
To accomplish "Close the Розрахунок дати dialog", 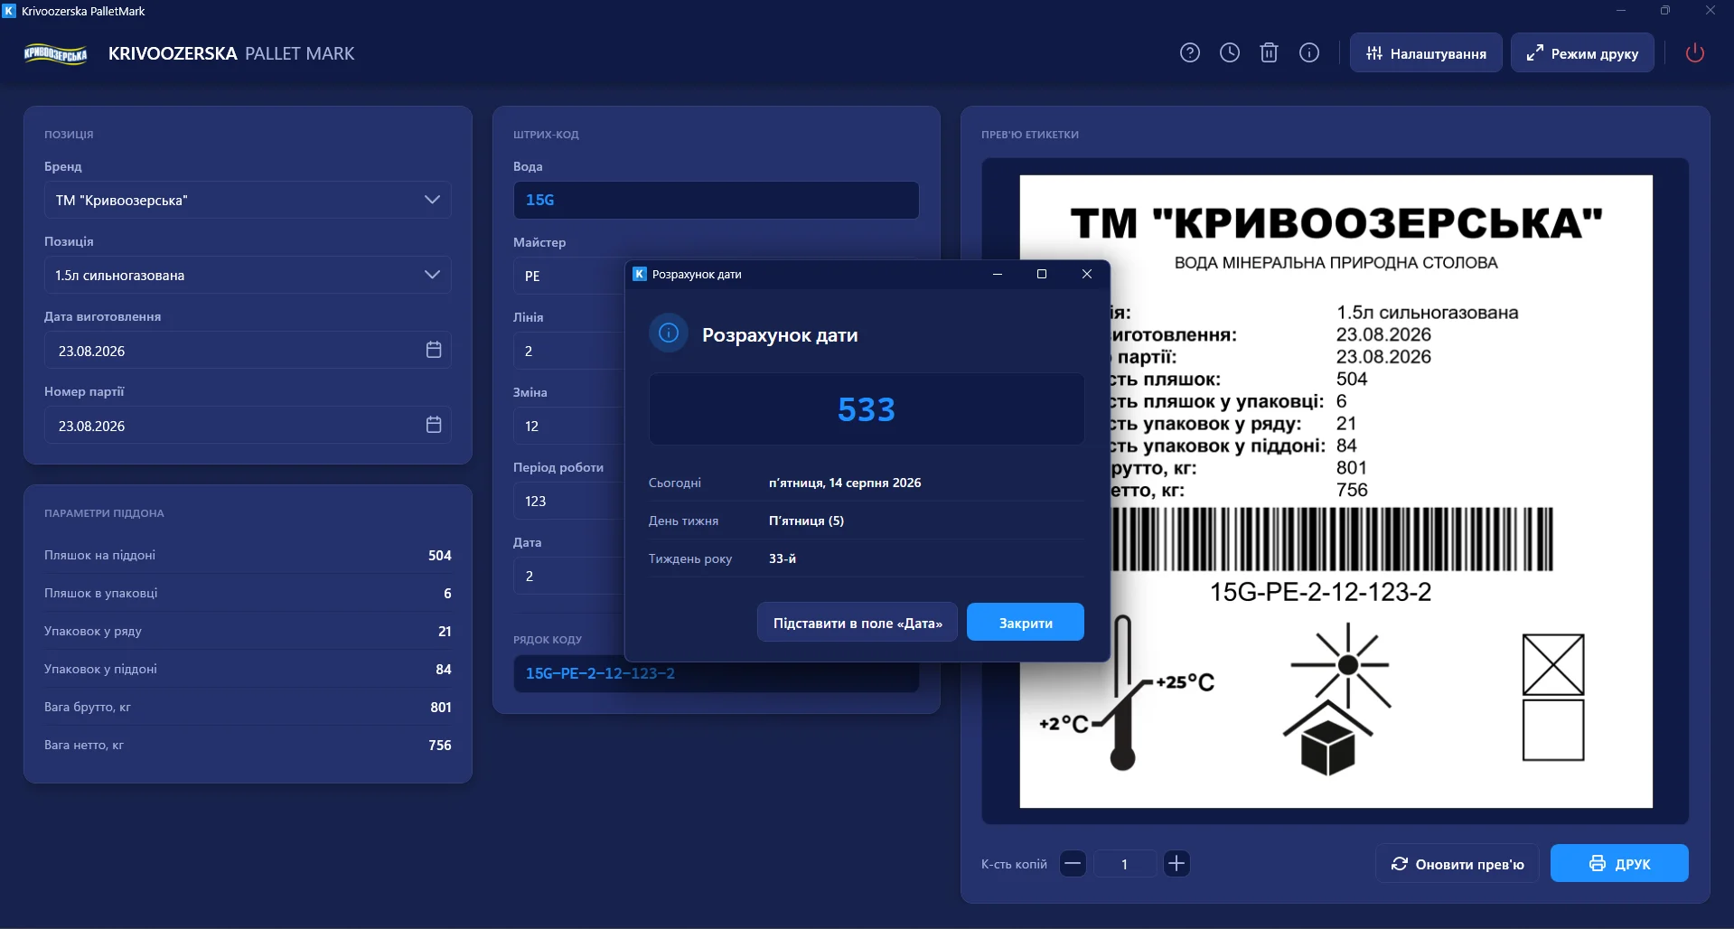I will click(x=1087, y=274).
